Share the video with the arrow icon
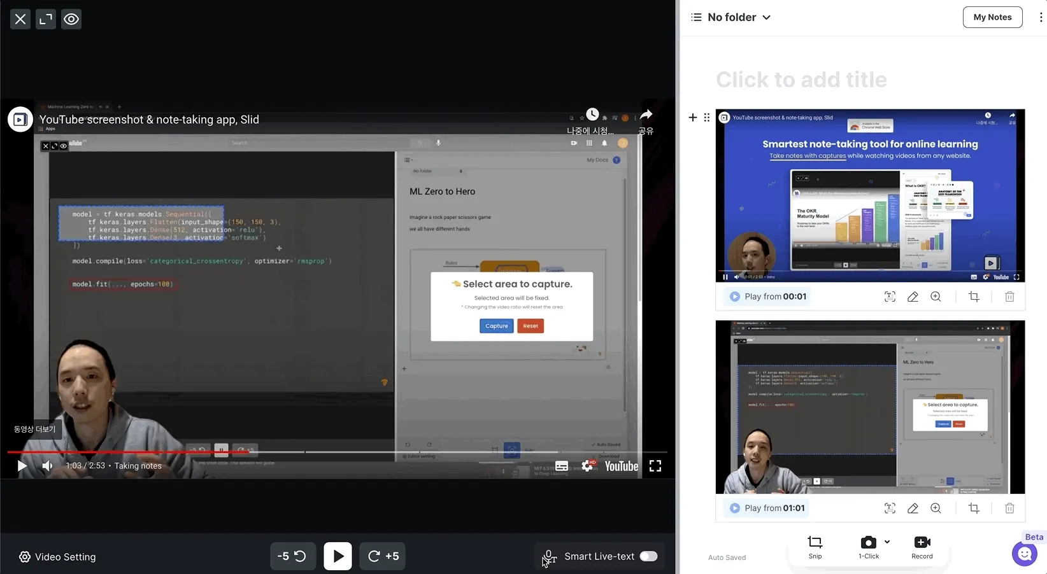Screen dimensions: 1047x574 click(646, 115)
